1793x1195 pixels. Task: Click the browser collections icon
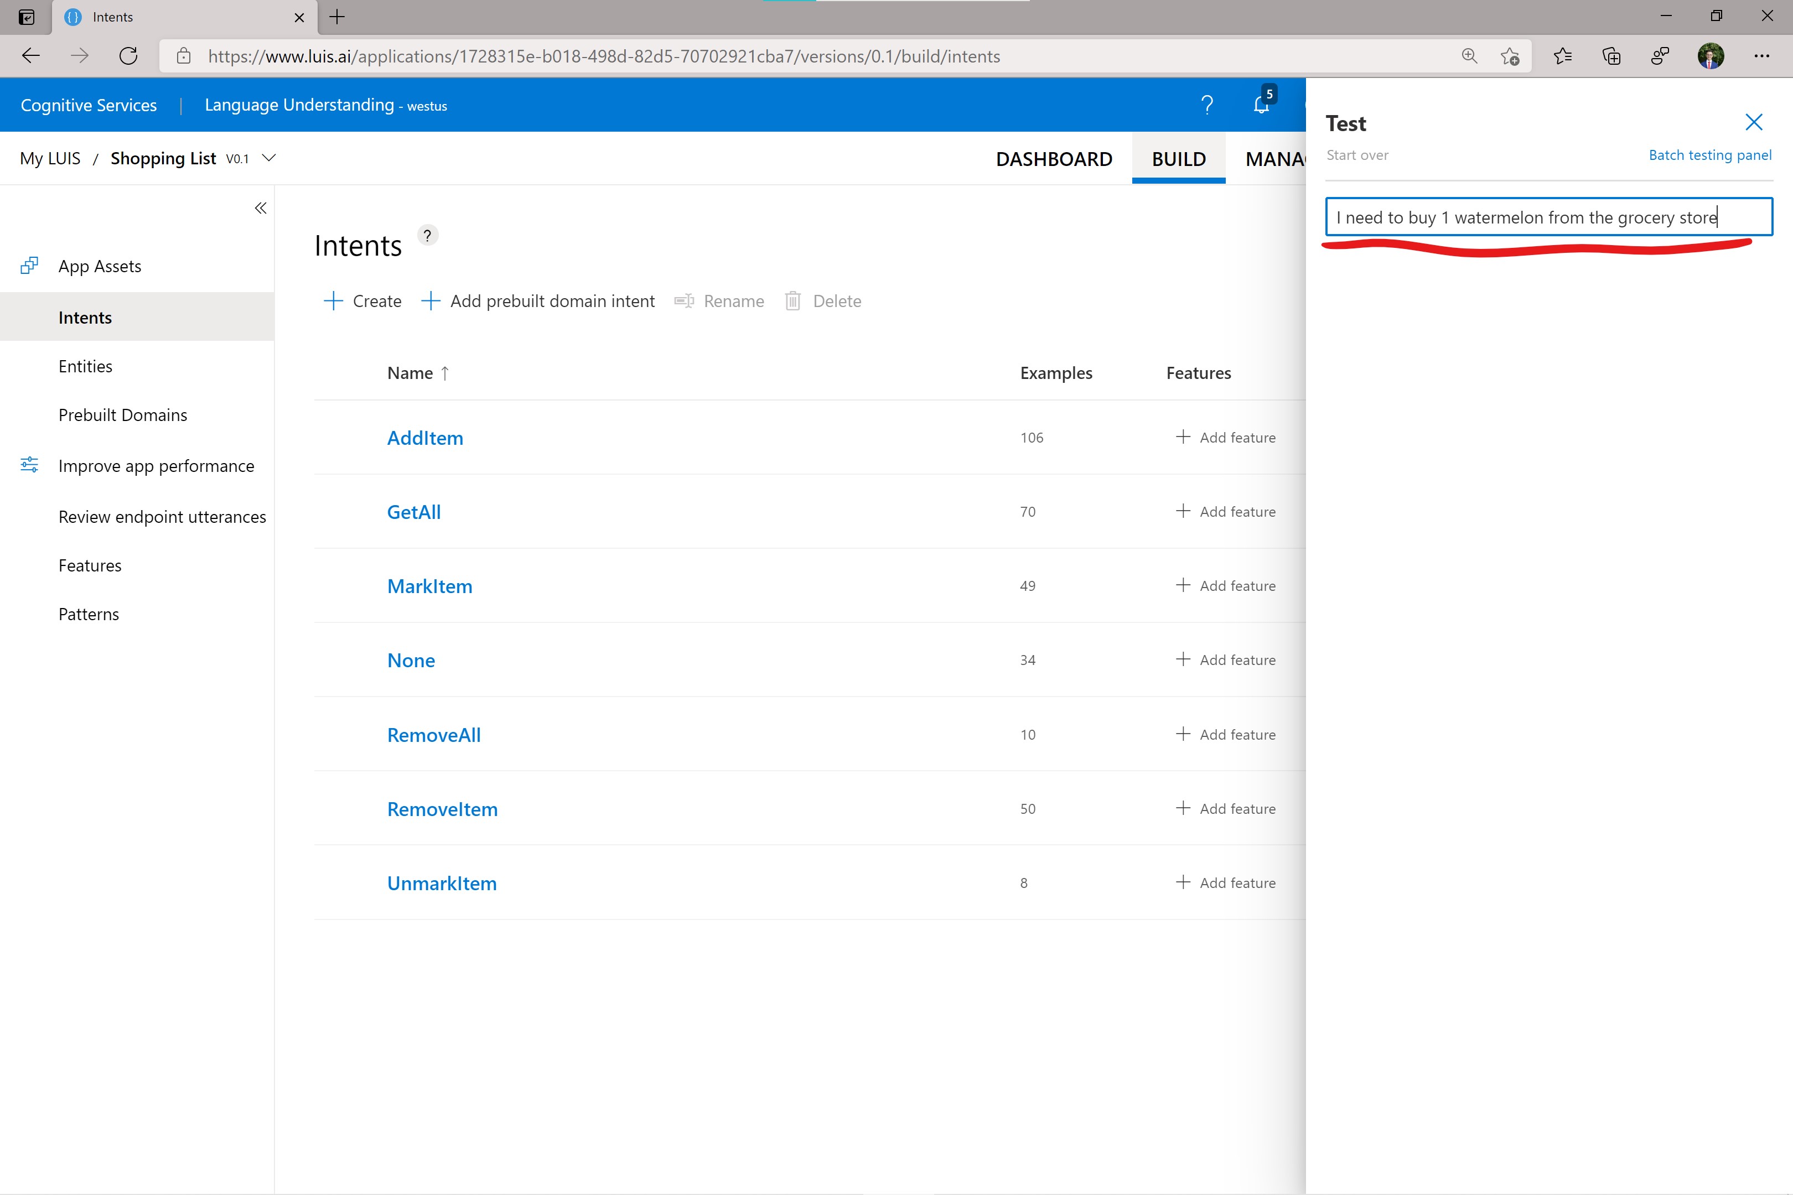pos(1611,56)
